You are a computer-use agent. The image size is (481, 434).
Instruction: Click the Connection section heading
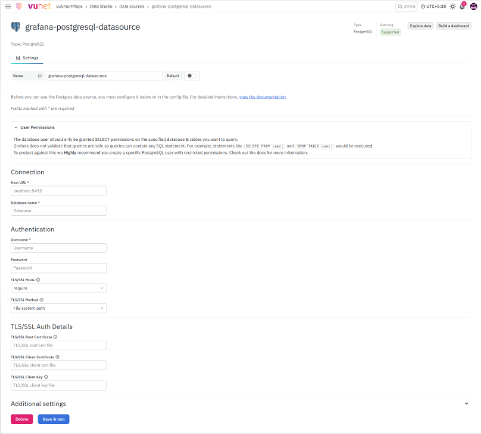pos(27,172)
